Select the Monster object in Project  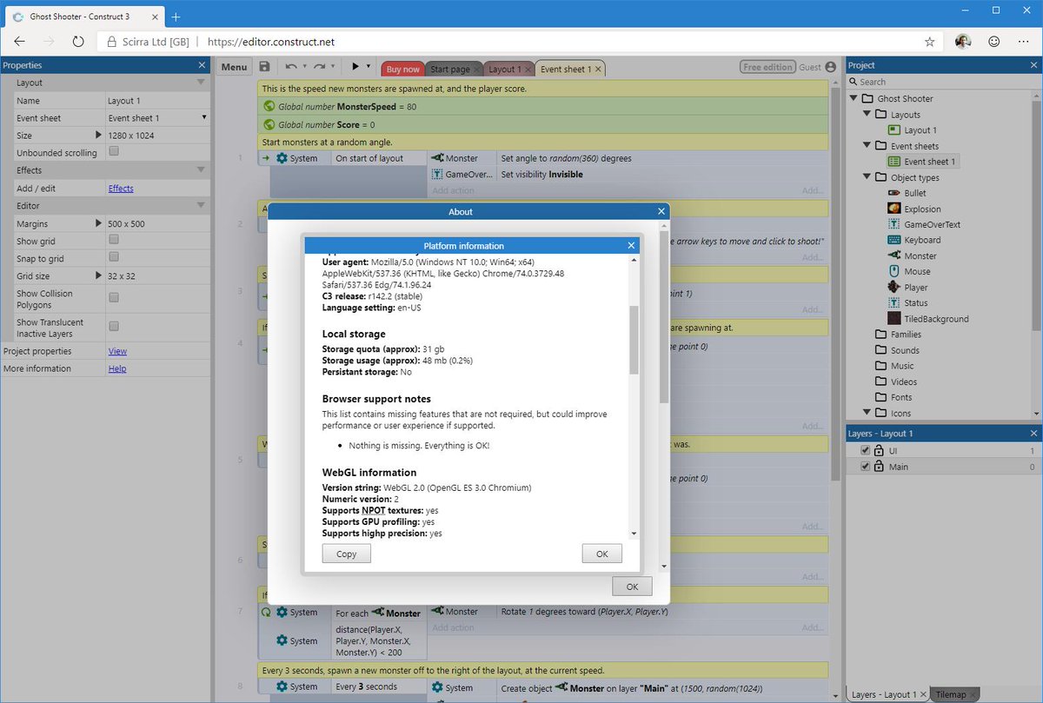920,256
